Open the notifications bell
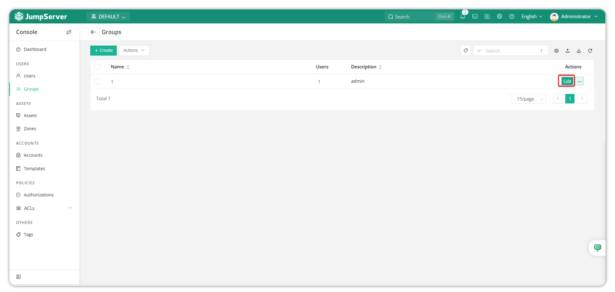 463,17
